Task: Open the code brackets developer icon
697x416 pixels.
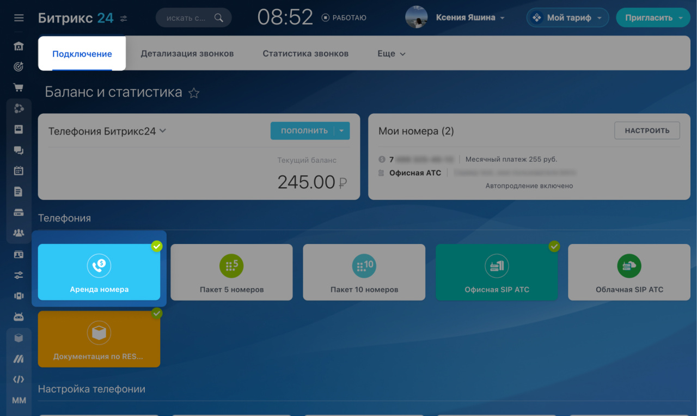Action: (19, 380)
